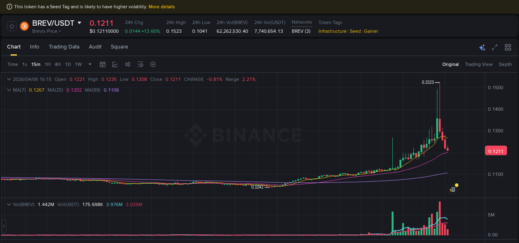Screen dimensions: 519x243
Task: Expand the left side panel arrow handle
Action: point(4,226)
